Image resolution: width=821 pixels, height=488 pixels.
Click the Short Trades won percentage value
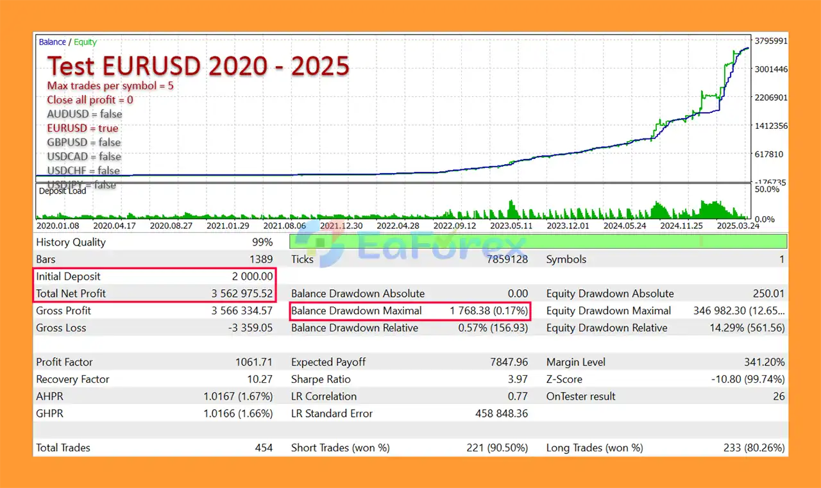pos(497,448)
